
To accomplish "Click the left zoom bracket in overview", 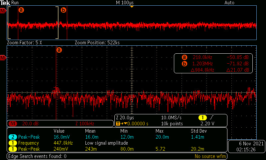I will 9,23.
